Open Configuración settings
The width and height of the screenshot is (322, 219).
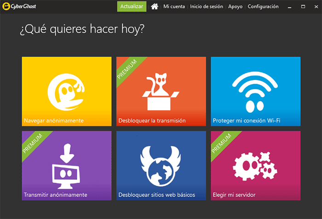pos(263,6)
